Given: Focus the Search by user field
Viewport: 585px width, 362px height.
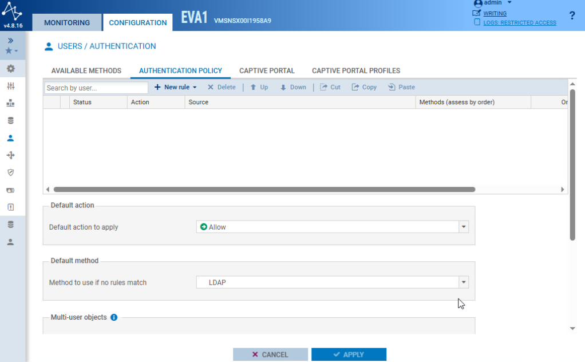Looking at the screenshot, I should 96,88.
